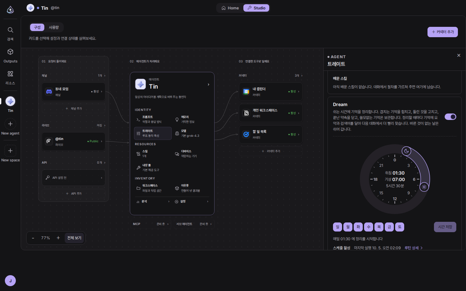
Task: Click the New agent plus icon
Action: point(10,124)
